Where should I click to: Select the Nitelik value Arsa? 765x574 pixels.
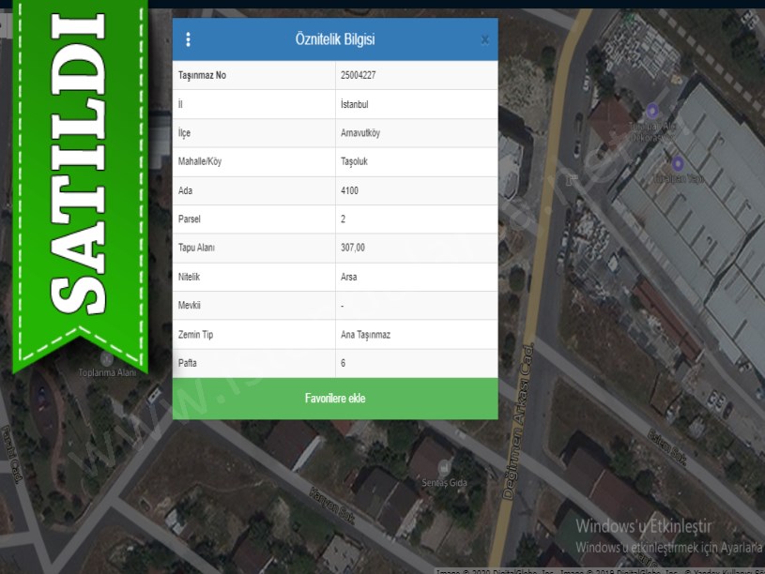coord(349,277)
